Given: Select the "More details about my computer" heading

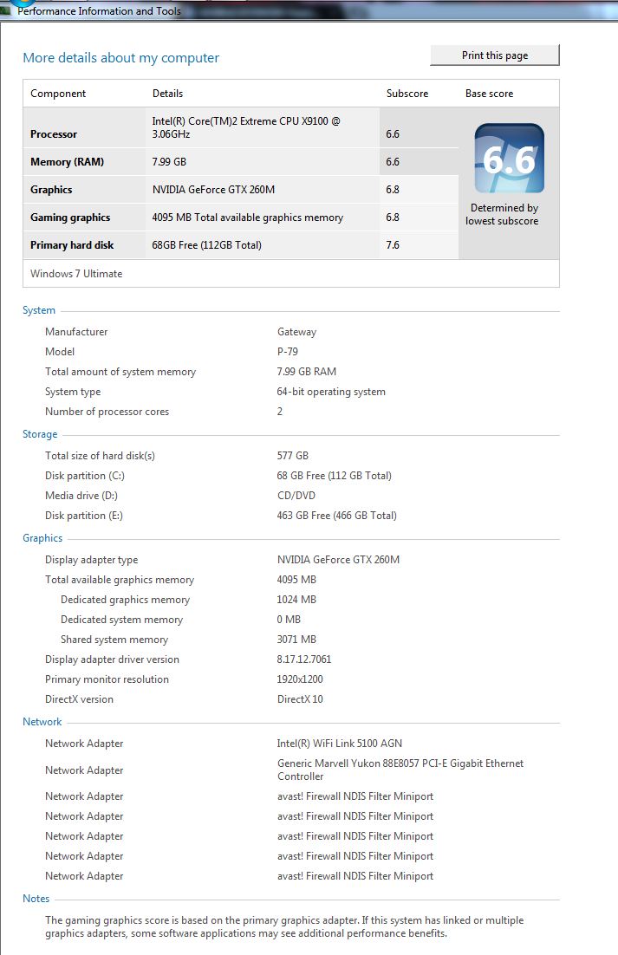Looking at the screenshot, I should (x=120, y=58).
